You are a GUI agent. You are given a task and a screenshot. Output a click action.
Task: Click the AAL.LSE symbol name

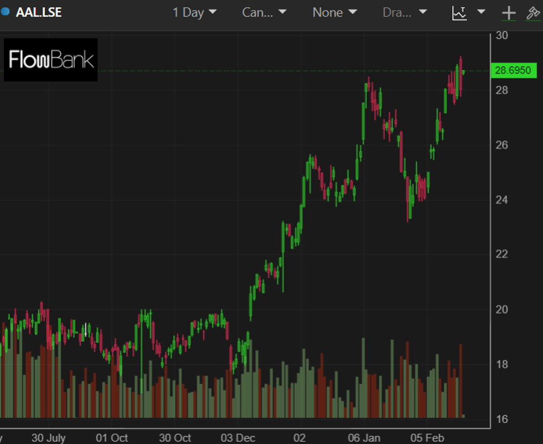click(x=39, y=12)
